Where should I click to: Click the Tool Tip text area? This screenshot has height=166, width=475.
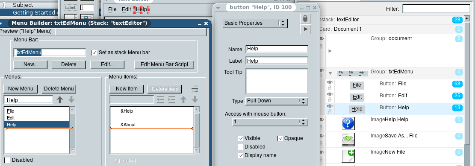277,82
